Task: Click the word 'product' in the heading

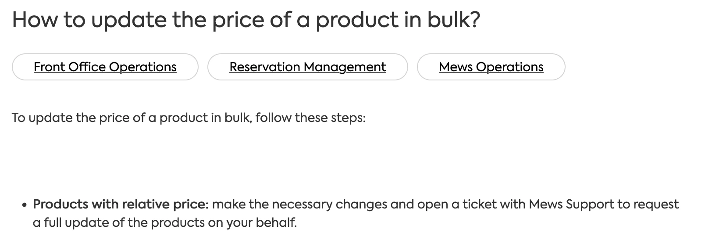Action: coord(356,20)
